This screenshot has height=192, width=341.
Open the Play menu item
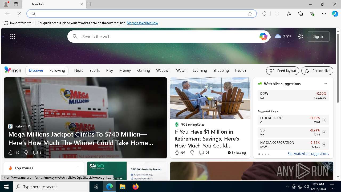(x=109, y=70)
